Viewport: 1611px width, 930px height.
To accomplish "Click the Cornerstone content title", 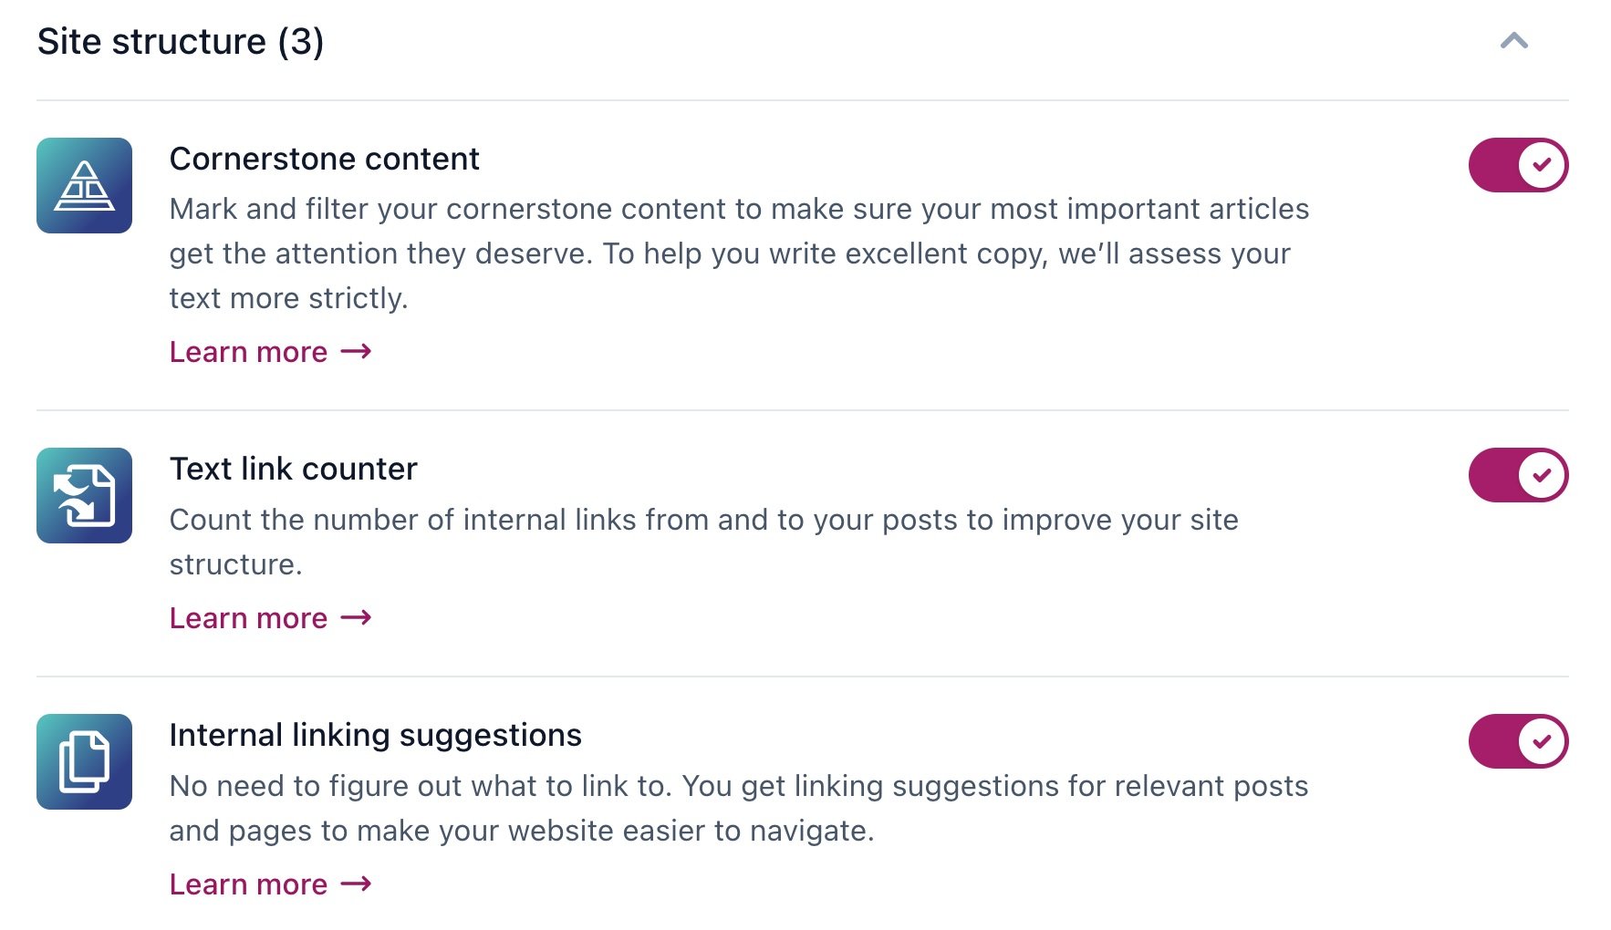I will (324, 159).
